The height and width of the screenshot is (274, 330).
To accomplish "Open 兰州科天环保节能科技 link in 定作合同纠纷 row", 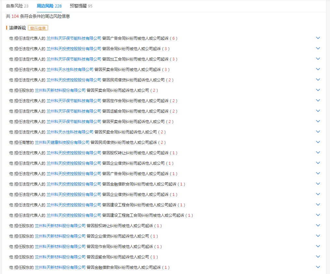I will [74, 101].
